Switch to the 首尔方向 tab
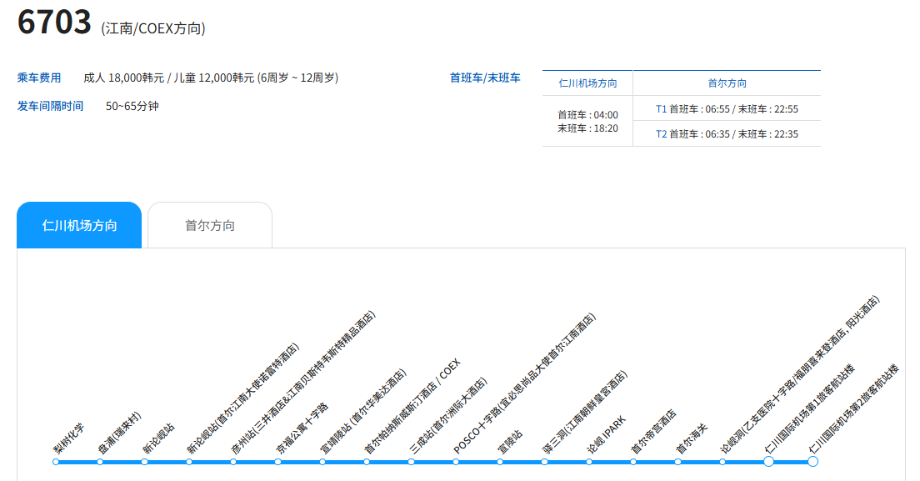The image size is (920, 481). pos(210,225)
